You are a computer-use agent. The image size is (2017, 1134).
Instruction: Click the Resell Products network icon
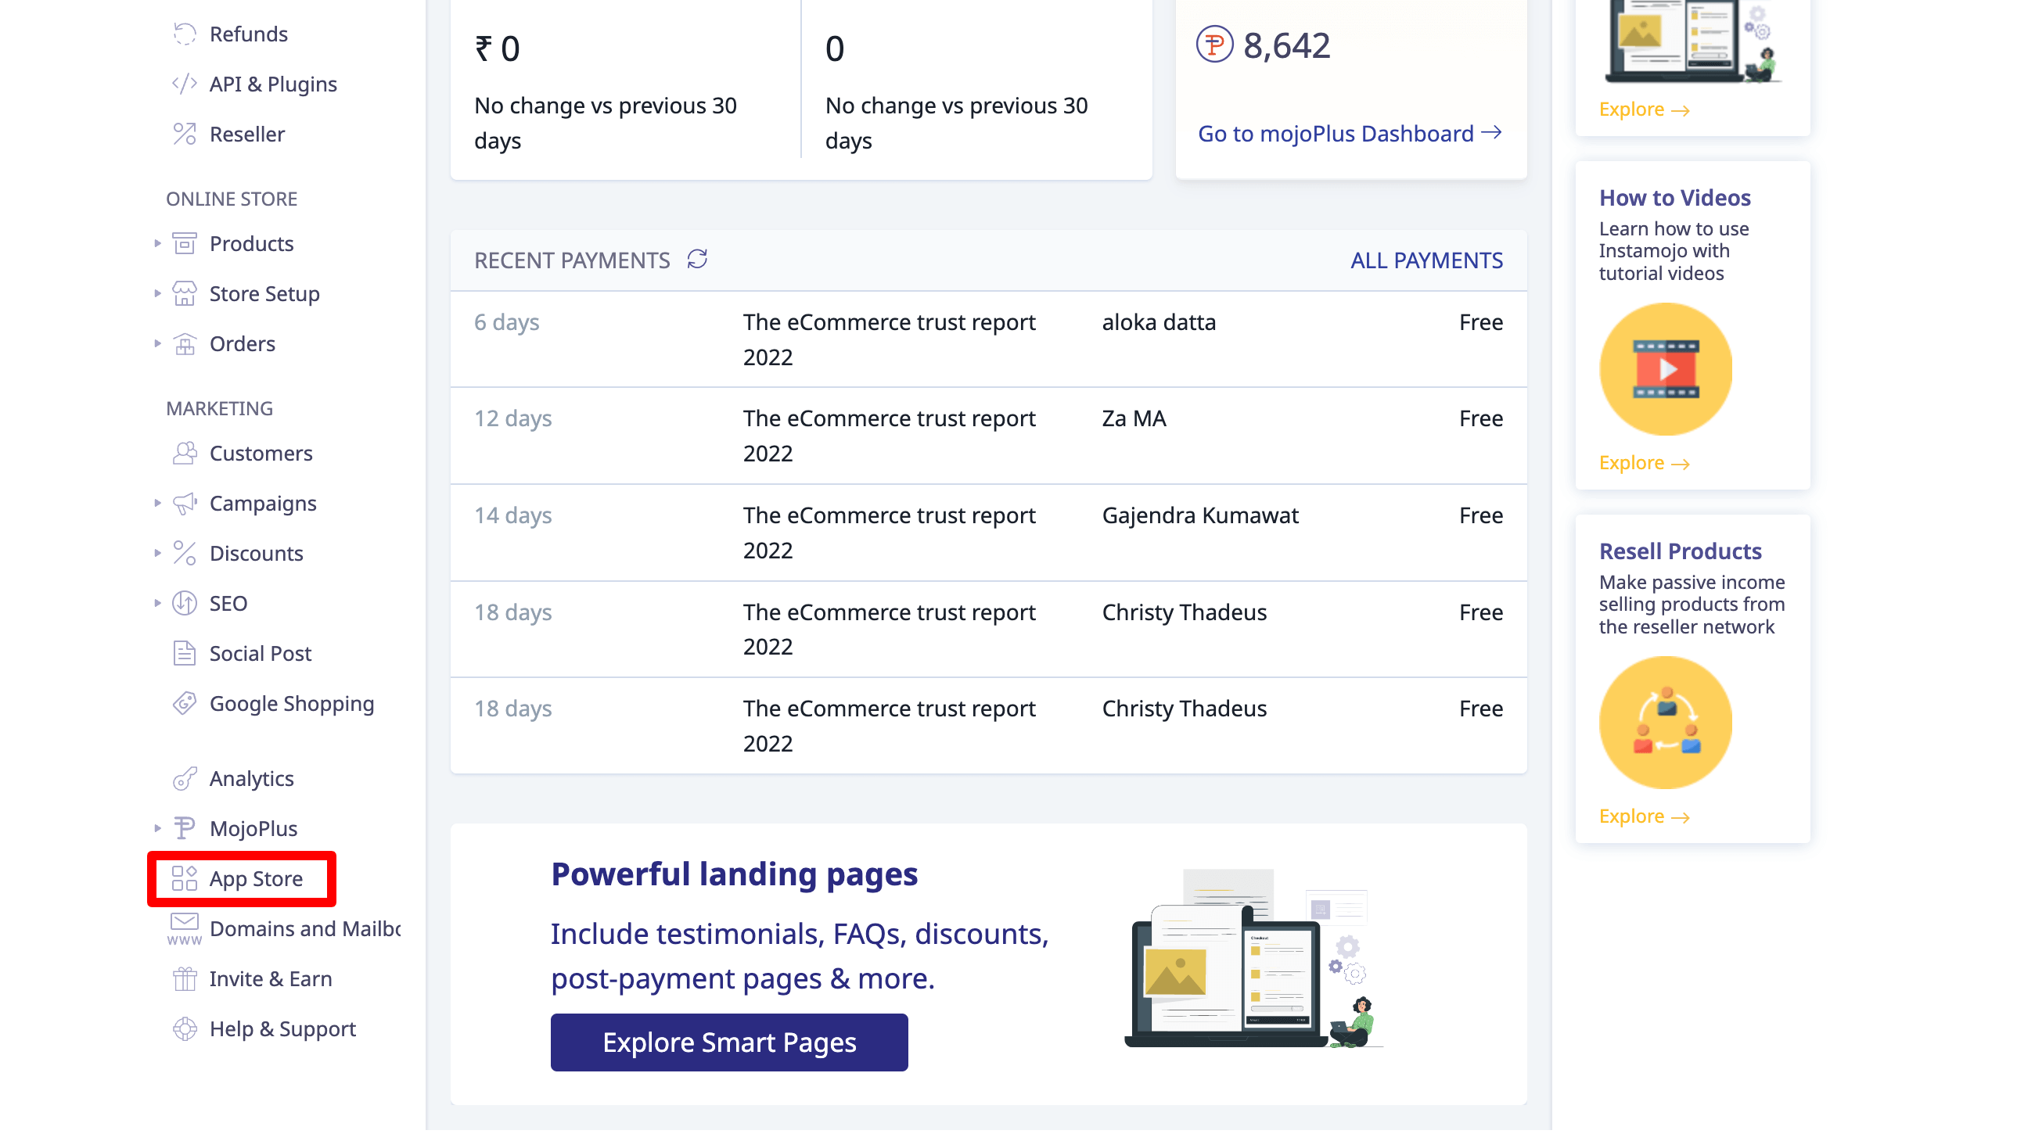[x=1666, y=723]
